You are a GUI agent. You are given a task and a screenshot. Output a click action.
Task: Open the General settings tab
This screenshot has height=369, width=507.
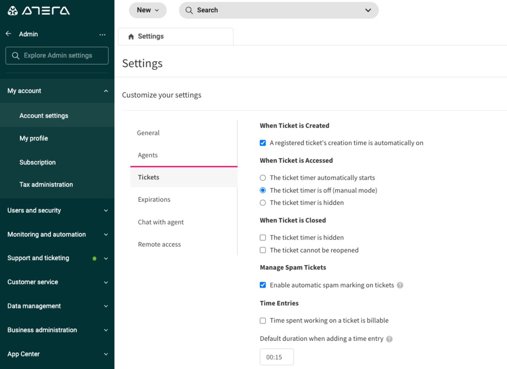pos(184,133)
